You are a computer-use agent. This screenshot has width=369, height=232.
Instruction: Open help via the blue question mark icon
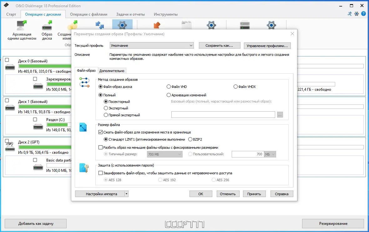[x=363, y=14]
